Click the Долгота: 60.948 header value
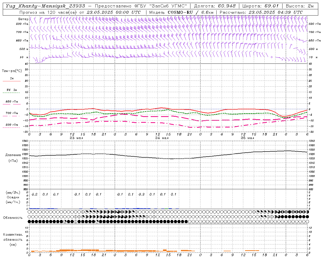This screenshot has height=257, width=322. pyautogui.click(x=215, y=6)
